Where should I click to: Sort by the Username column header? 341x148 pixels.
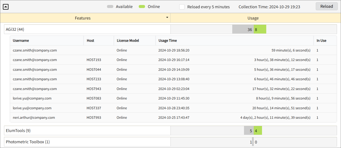[x=21, y=40]
